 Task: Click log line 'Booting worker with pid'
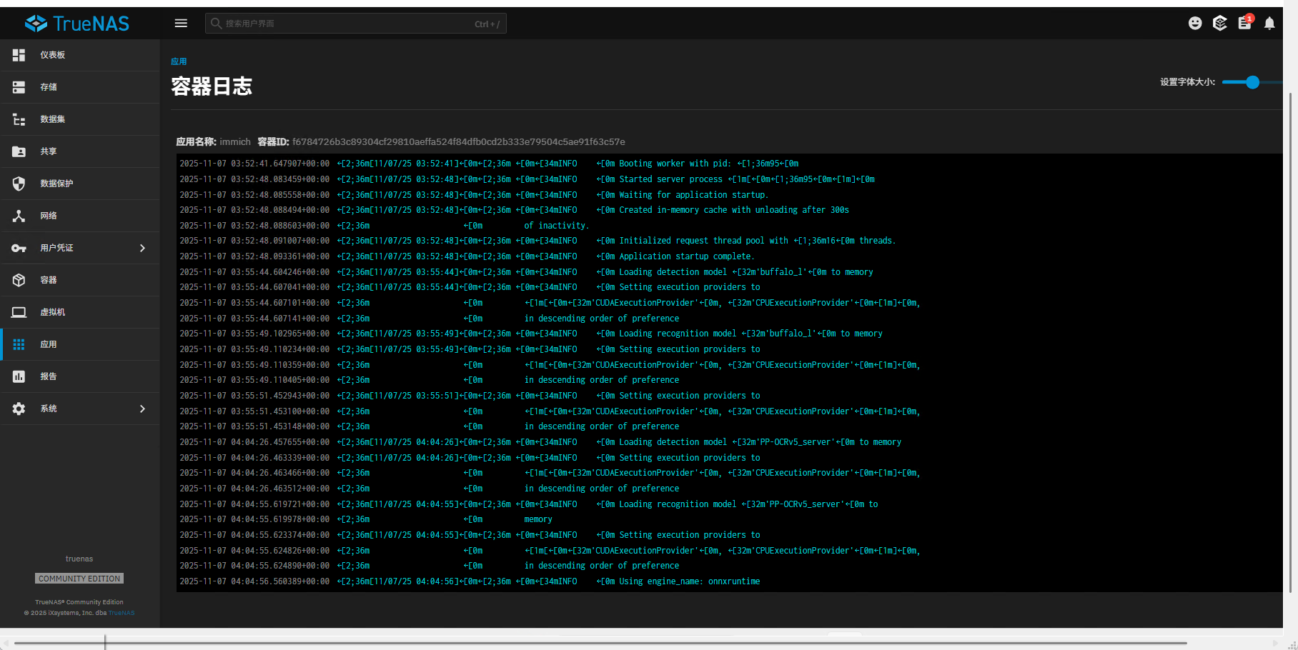(489, 164)
